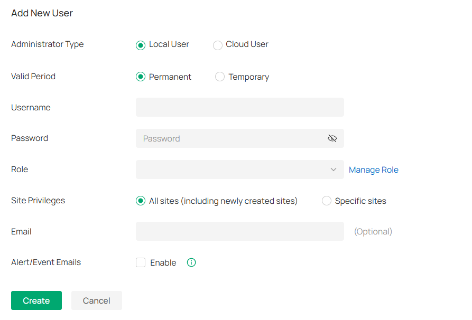Focus the Username input field
Viewport: 472px width, 320px height.
[239, 107]
